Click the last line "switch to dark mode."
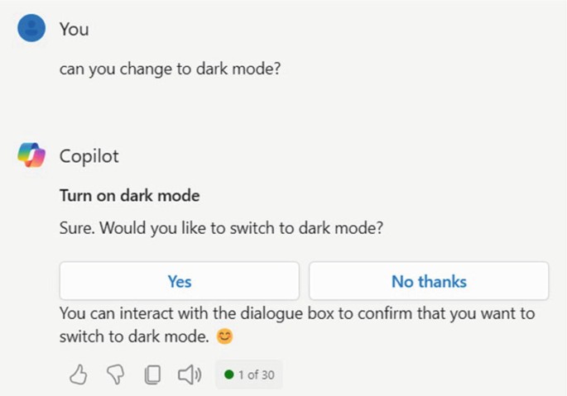567x396 pixels. point(134,337)
